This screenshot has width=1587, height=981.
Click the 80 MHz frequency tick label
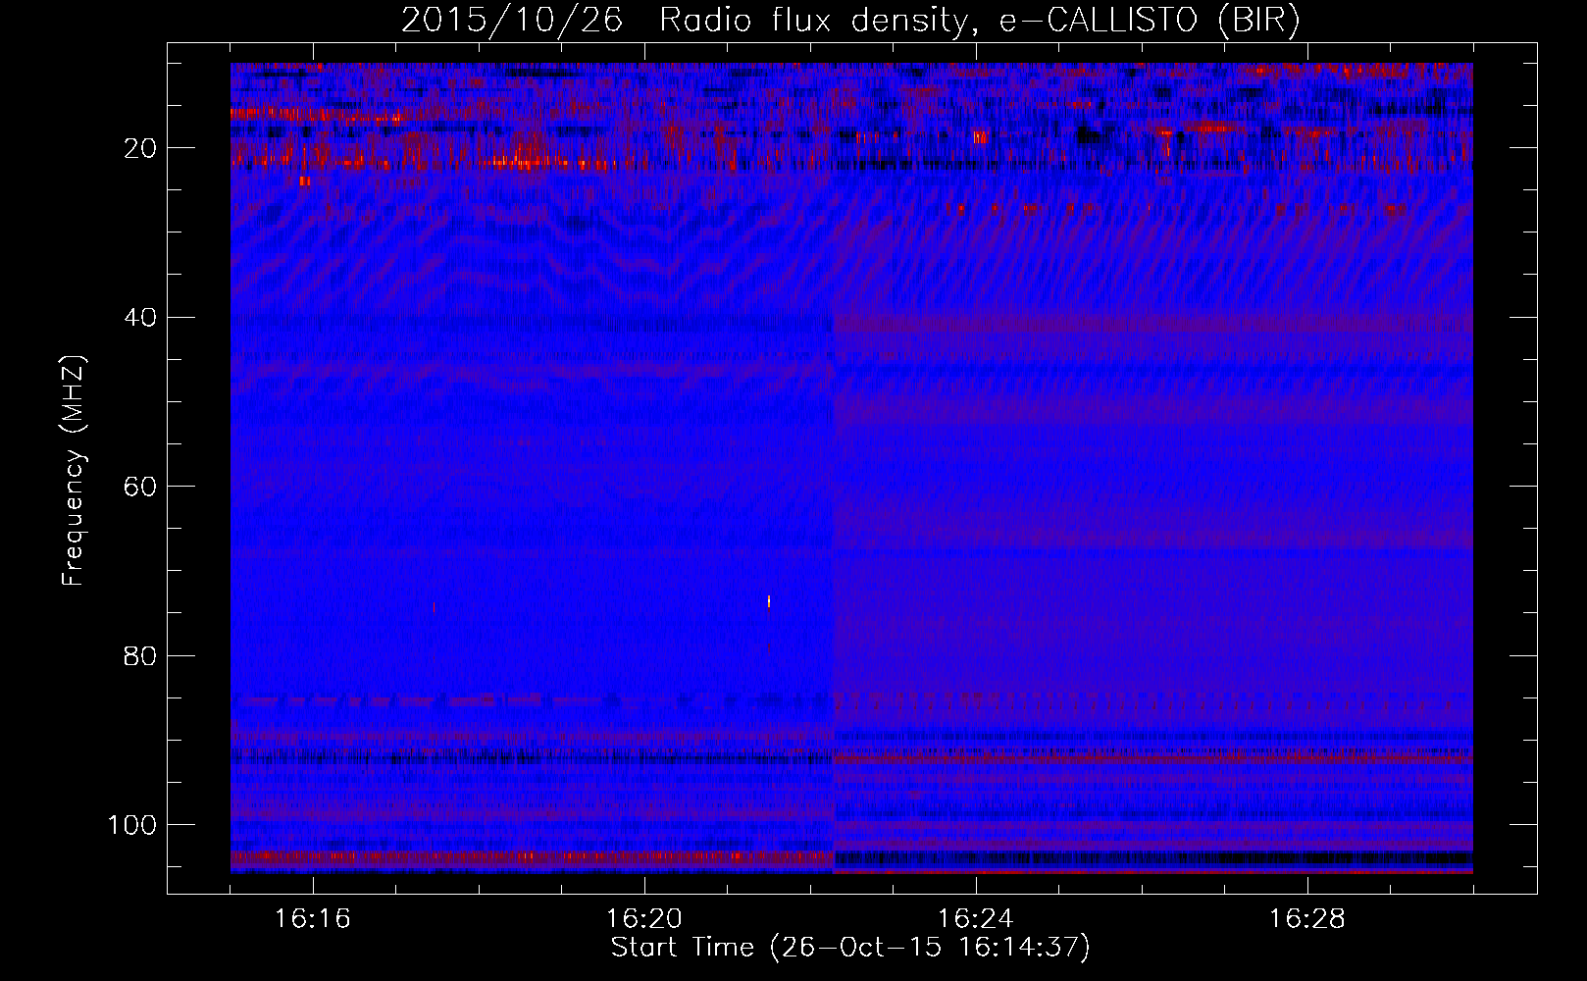point(140,656)
